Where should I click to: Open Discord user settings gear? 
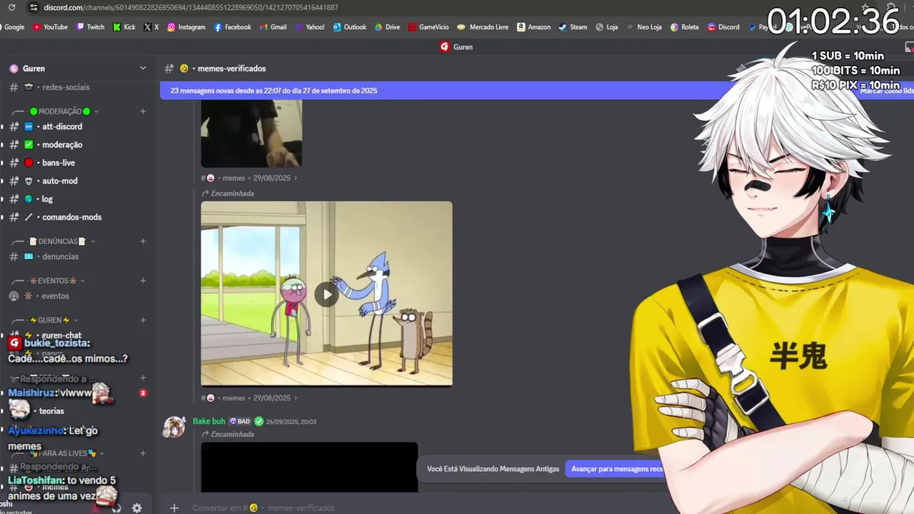pyautogui.click(x=136, y=508)
